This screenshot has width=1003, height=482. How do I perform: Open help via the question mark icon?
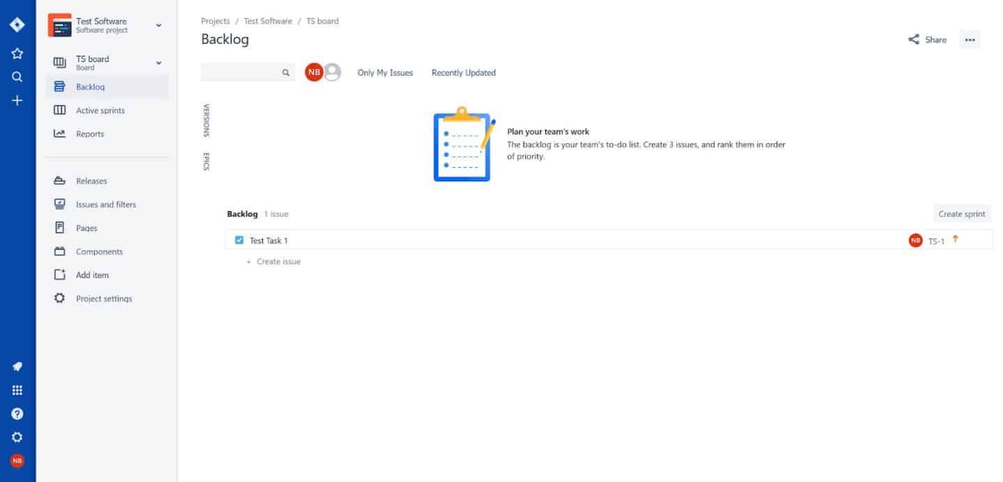pyautogui.click(x=17, y=413)
